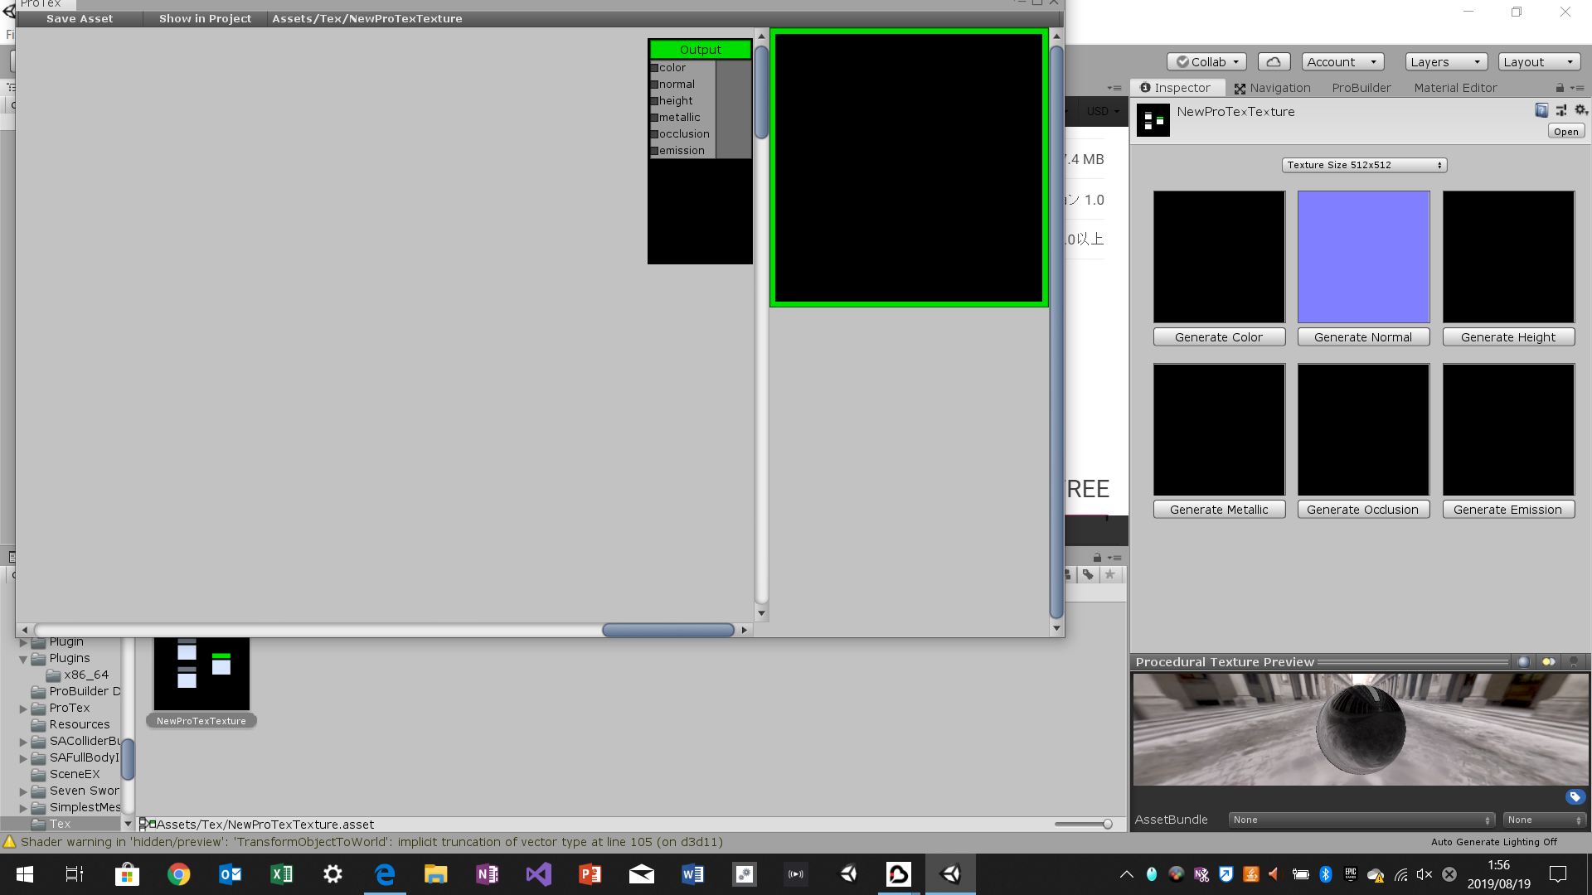Image resolution: width=1592 pixels, height=895 pixels.
Task: Toggle the emission output socket
Action: click(654, 151)
